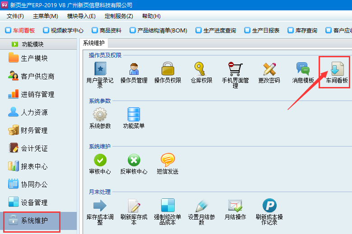Open 操作员管理 icon
This screenshot has width=352, height=234.
134,69
